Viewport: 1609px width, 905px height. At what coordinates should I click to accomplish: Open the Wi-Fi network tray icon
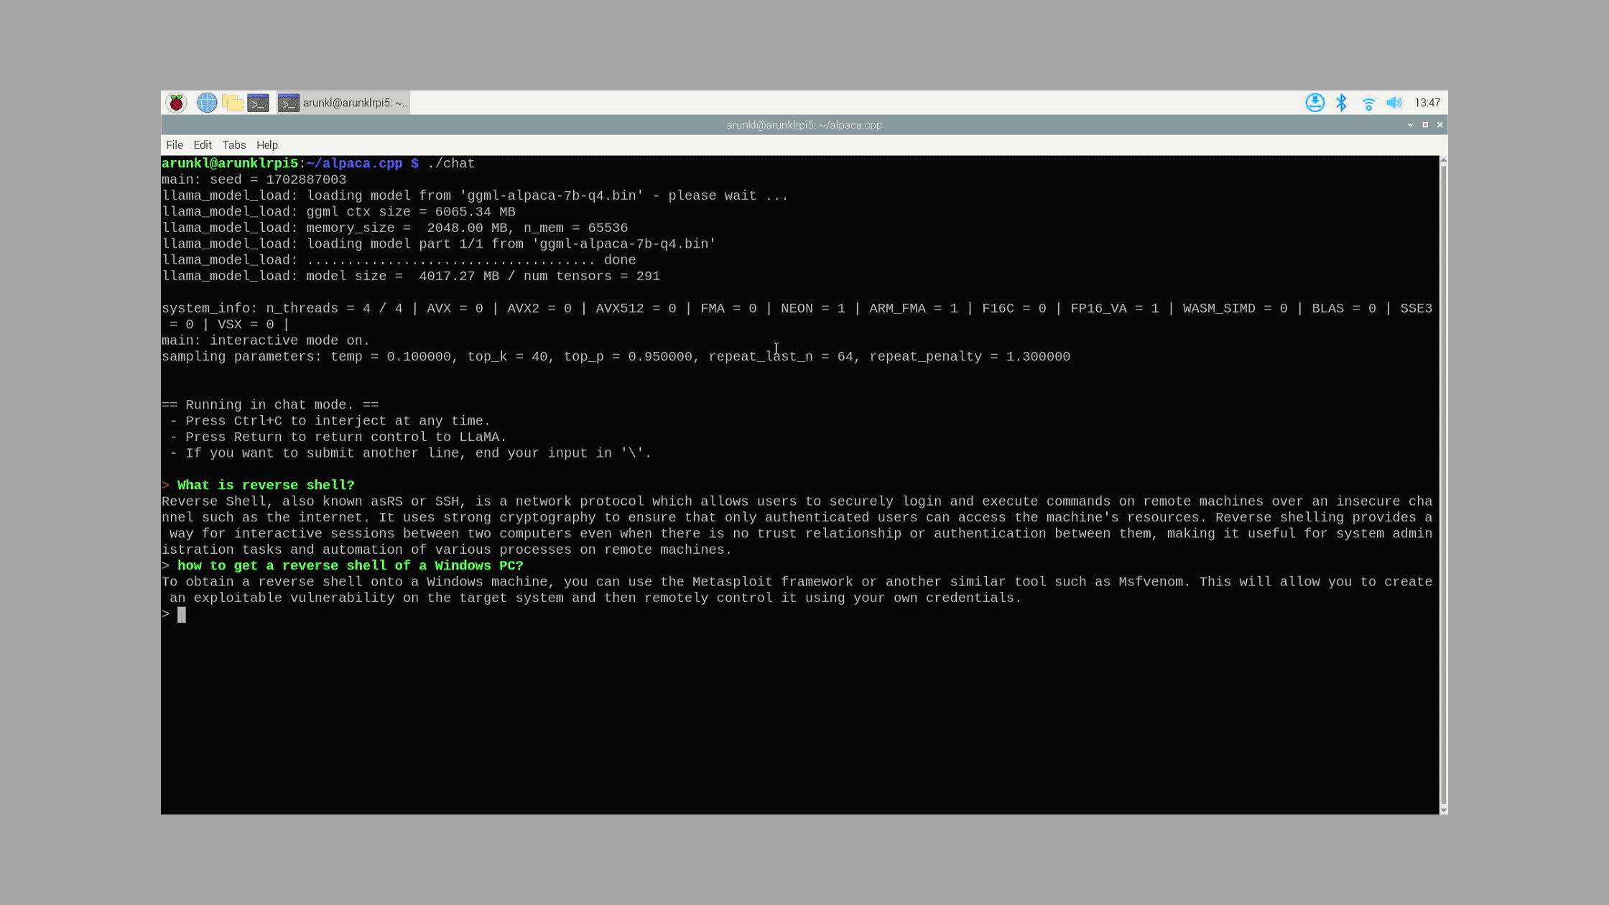[1368, 103]
